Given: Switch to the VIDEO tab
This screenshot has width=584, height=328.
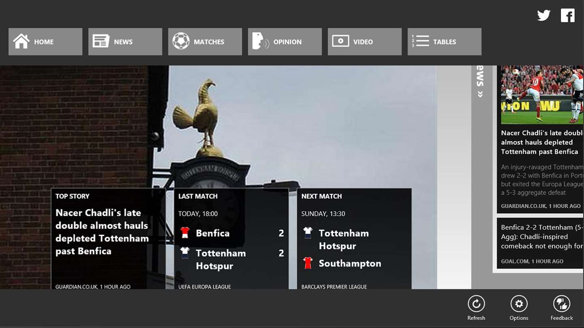Looking at the screenshot, I should click(x=365, y=42).
